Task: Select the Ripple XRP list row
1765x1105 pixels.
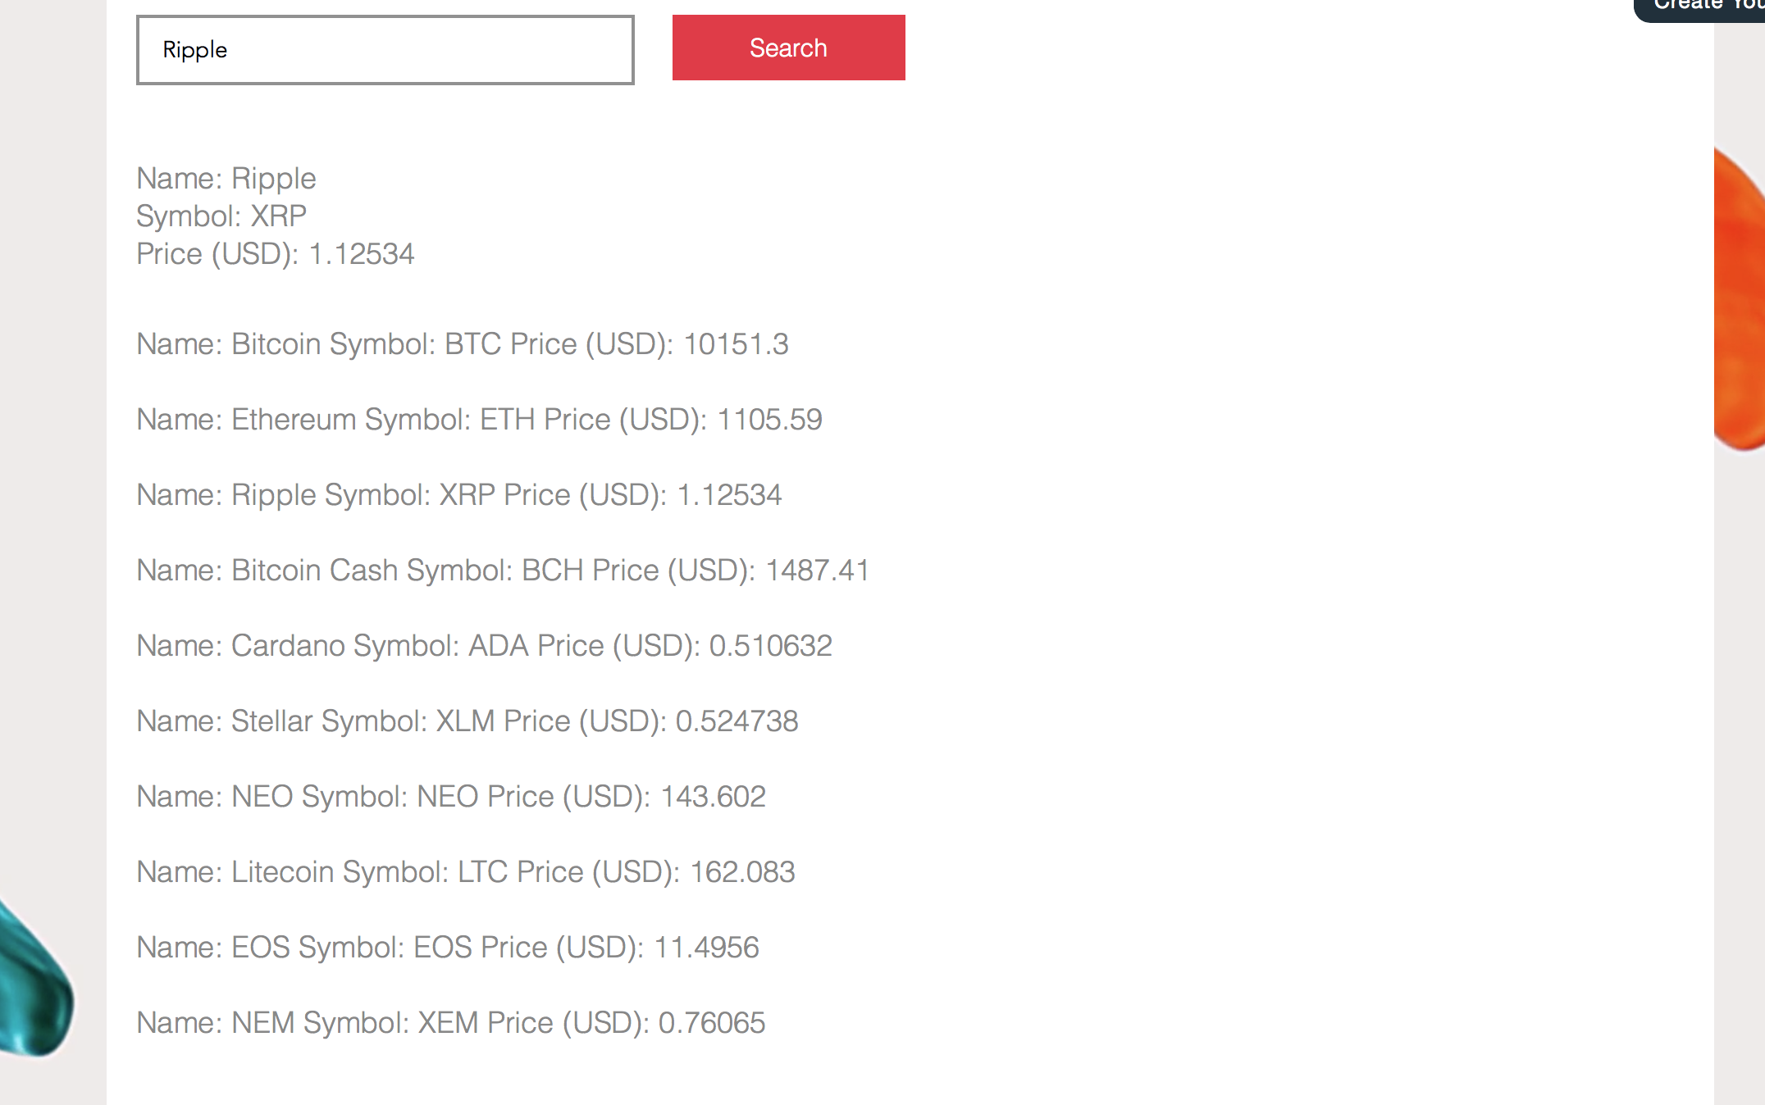Action: (x=459, y=495)
